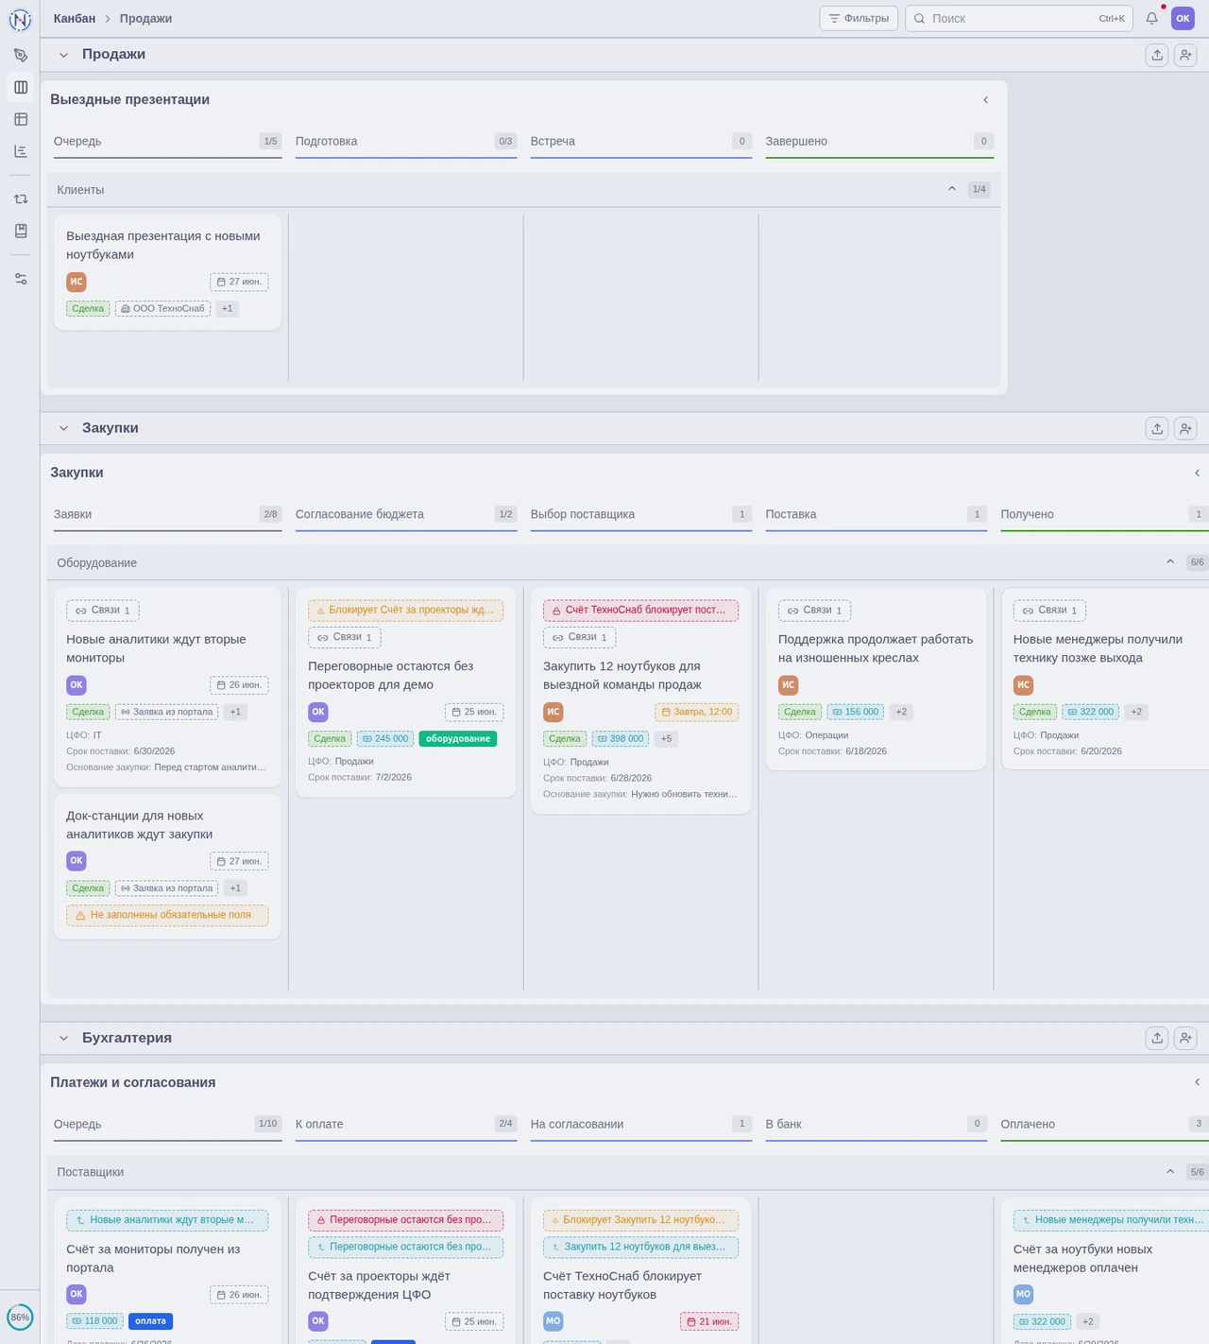Image resolution: width=1209 pixels, height=1344 pixels.
Task: Open the table view sidebar icon
Action: pyautogui.click(x=21, y=119)
